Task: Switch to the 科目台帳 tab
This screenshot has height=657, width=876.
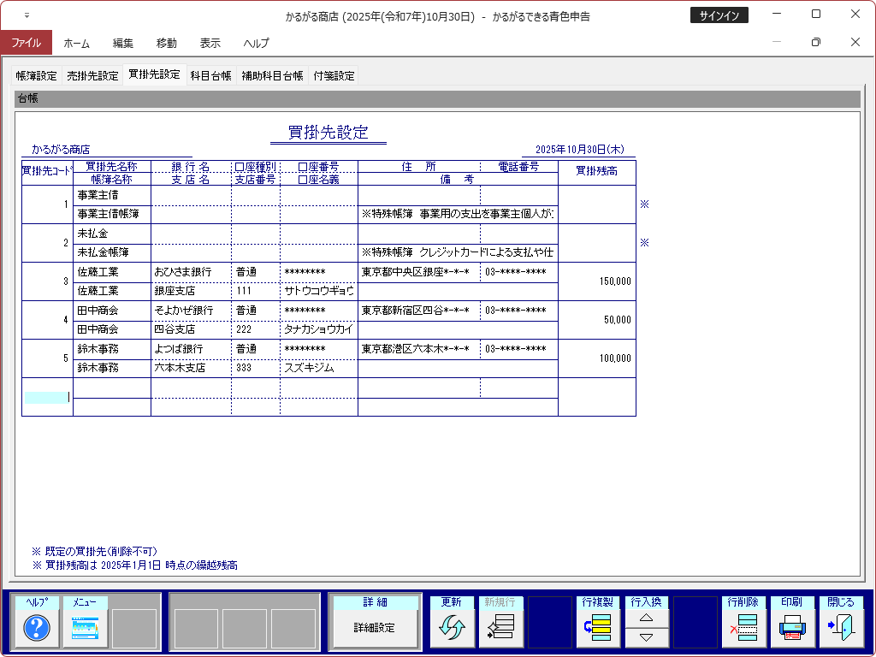Action: coord(210,75)
